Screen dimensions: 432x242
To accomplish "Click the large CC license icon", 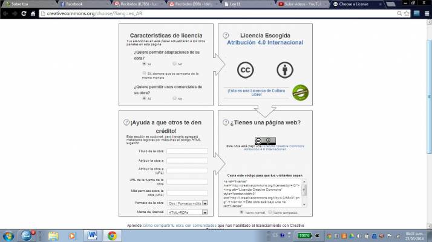I will click(245, 70).
